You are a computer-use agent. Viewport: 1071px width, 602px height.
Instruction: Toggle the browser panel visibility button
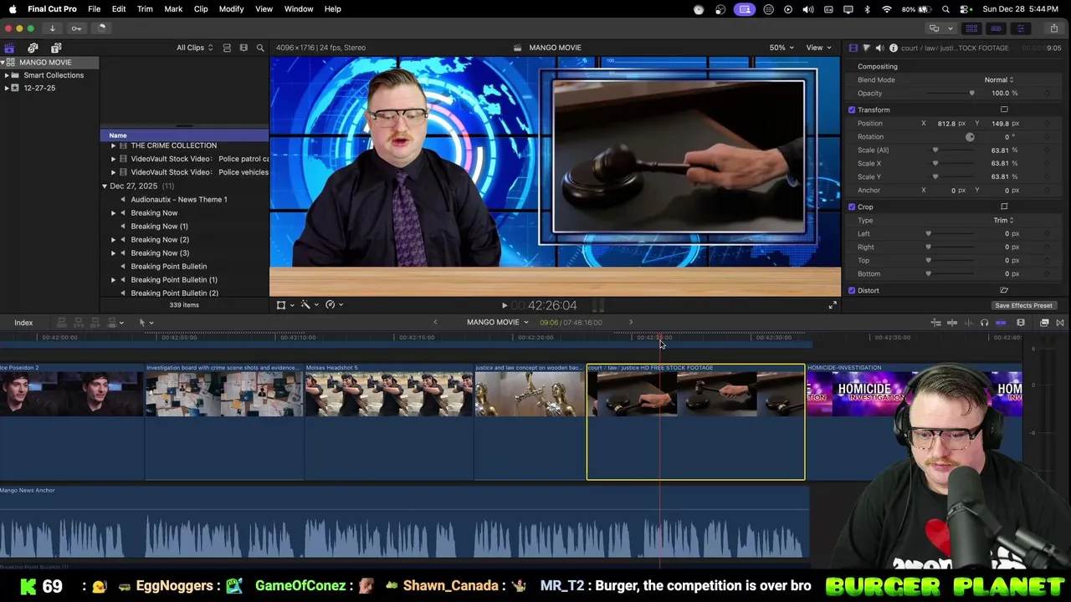coord(971,28)
